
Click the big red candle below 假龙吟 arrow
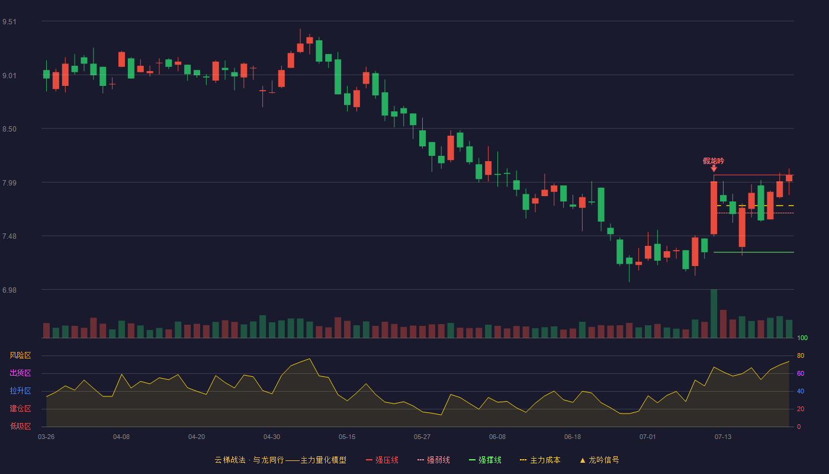[714, 208]
